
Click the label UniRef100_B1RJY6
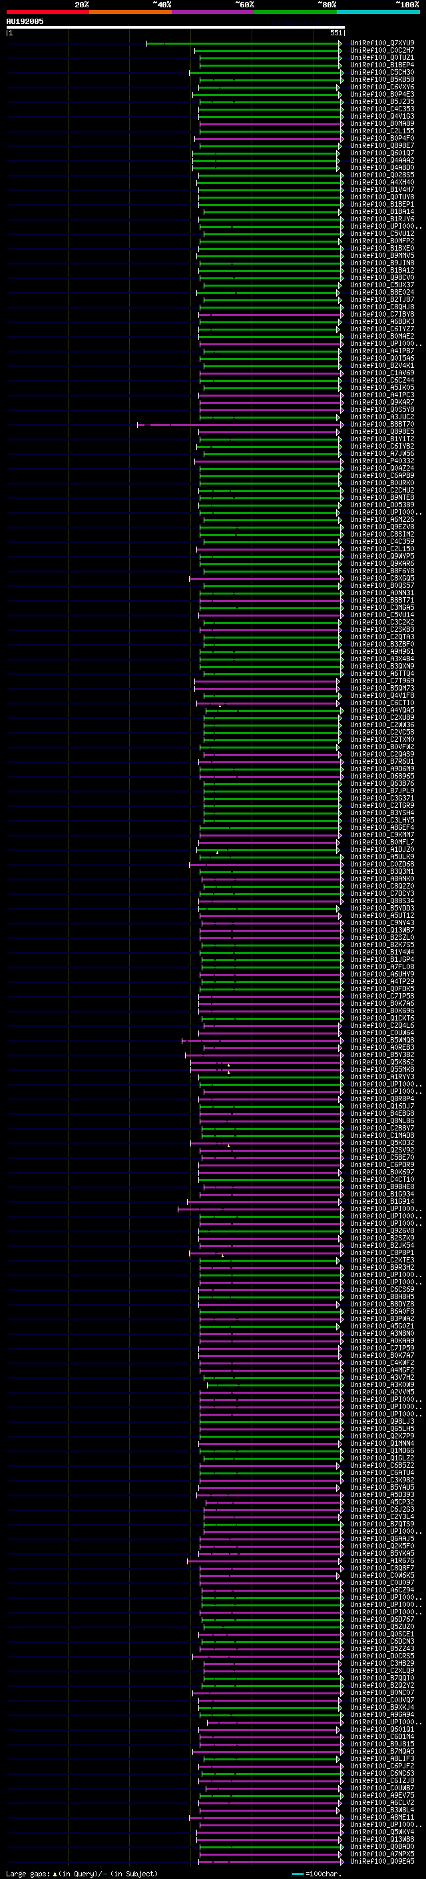tap(381, 219)
